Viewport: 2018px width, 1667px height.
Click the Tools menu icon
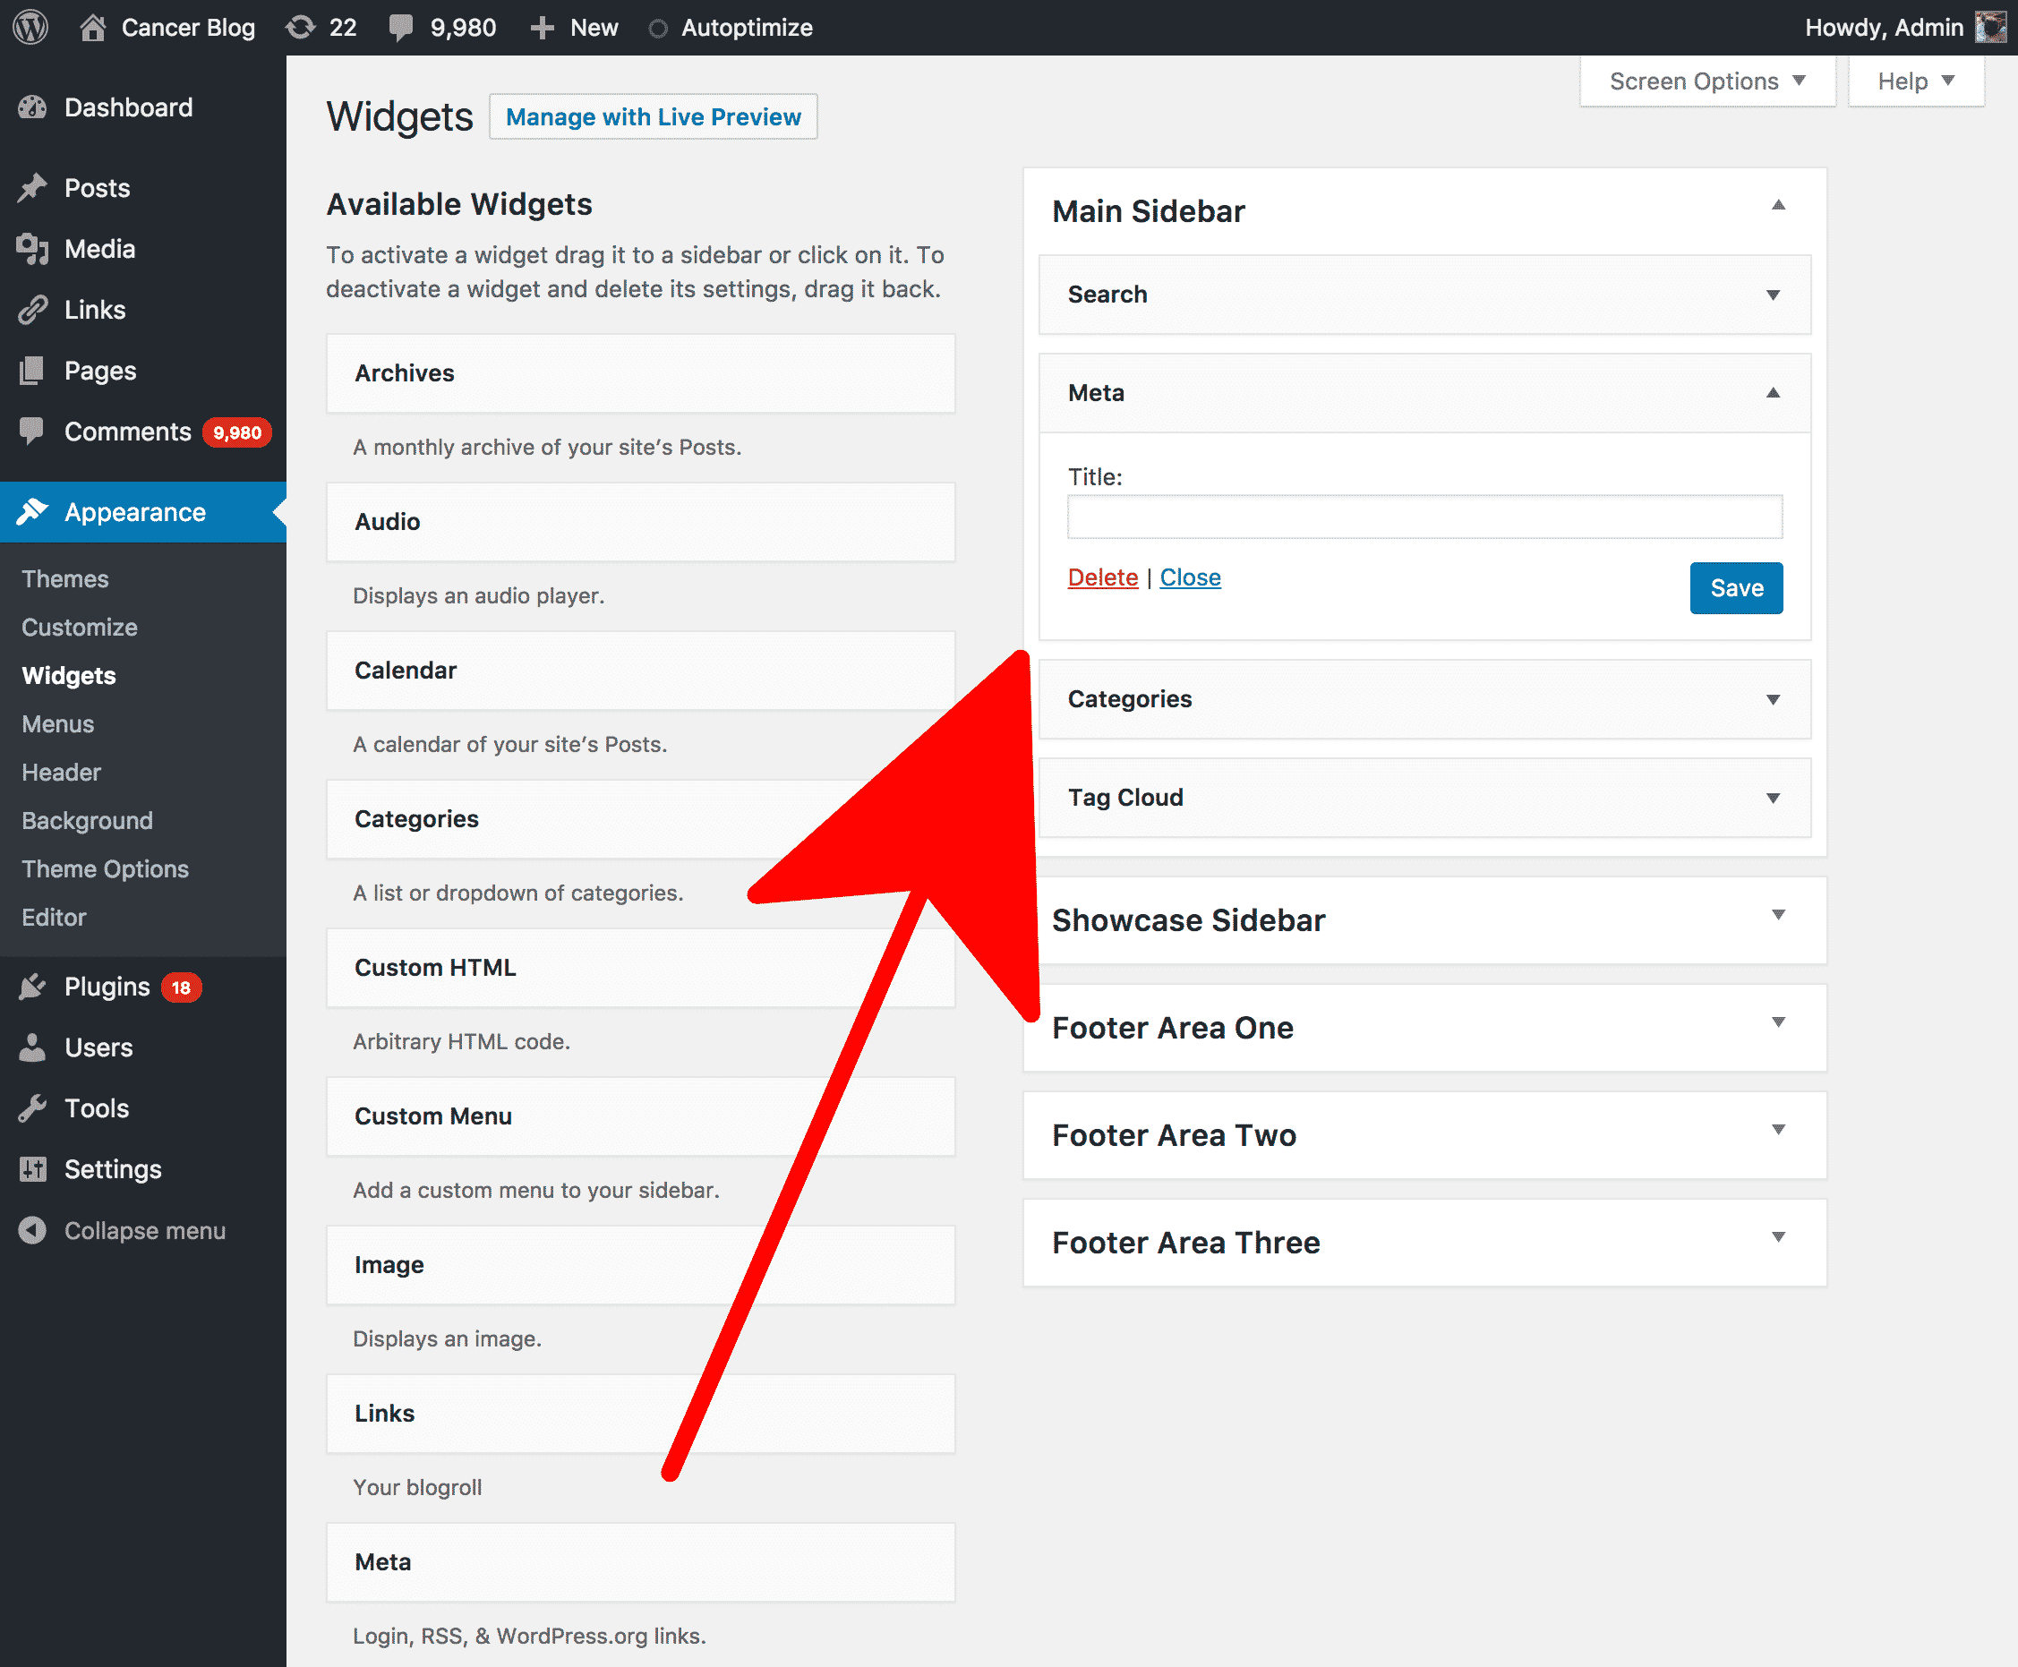click(x=33, y=1107)
